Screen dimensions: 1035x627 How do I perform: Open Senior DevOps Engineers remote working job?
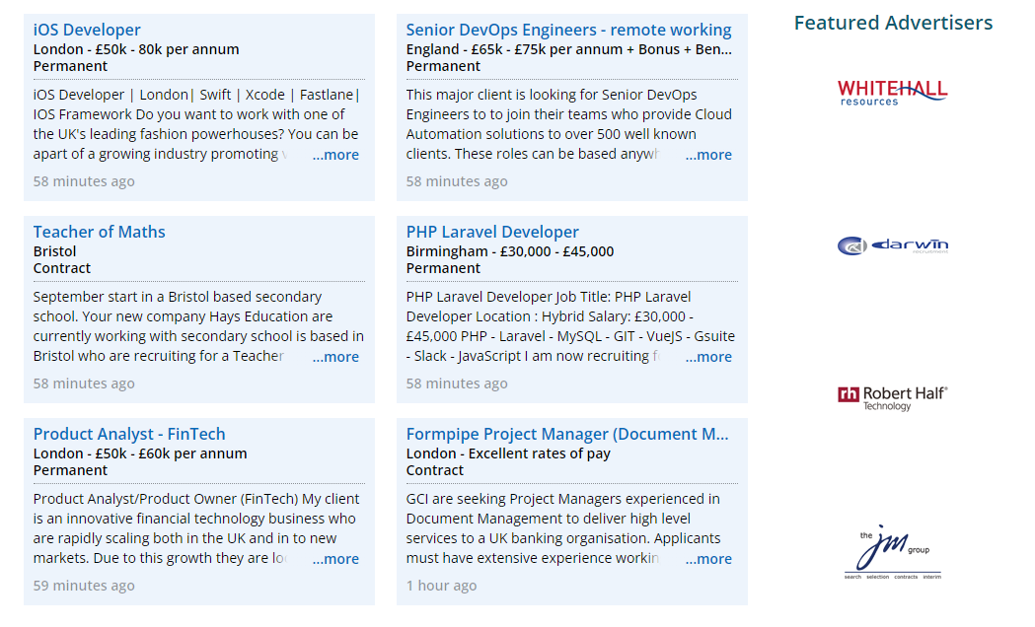point(568,30)
